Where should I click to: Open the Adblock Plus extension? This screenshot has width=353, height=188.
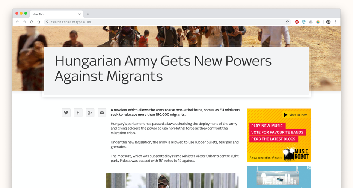click(x=297, y=22)
